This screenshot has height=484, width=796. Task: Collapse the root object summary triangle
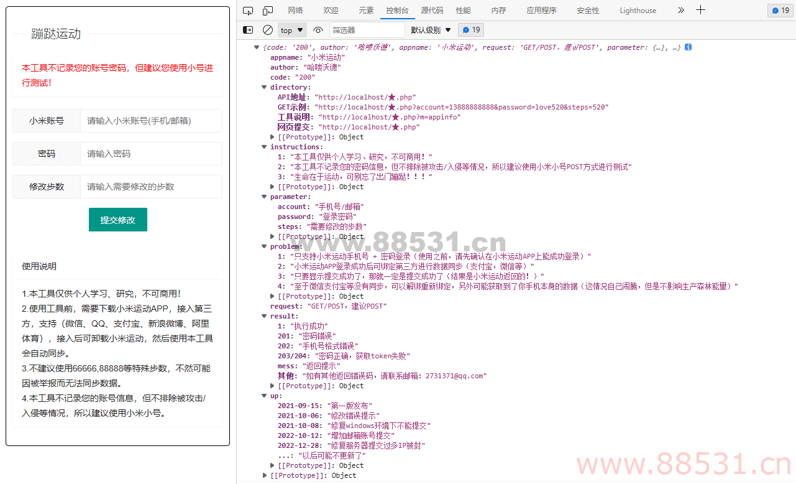coord(257,47)
